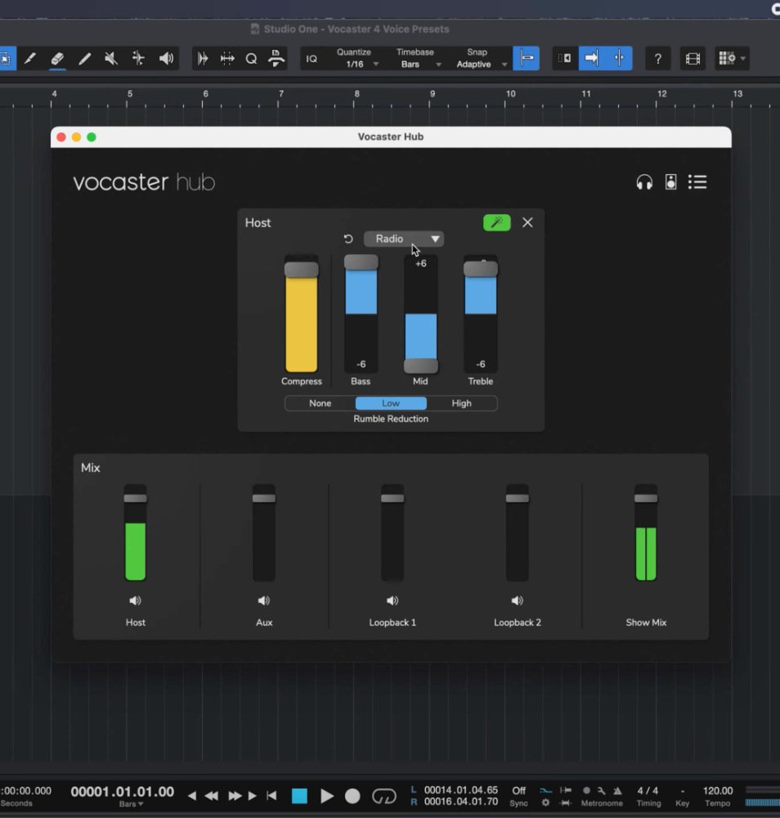Viewport: 780px width, 818px height.
Task: Click the metronome icon in transport
Action: (618, 791)
